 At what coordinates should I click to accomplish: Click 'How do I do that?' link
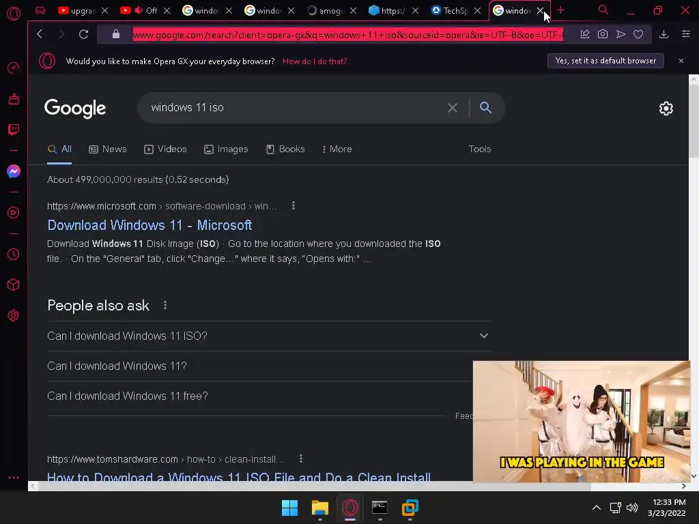315,61
